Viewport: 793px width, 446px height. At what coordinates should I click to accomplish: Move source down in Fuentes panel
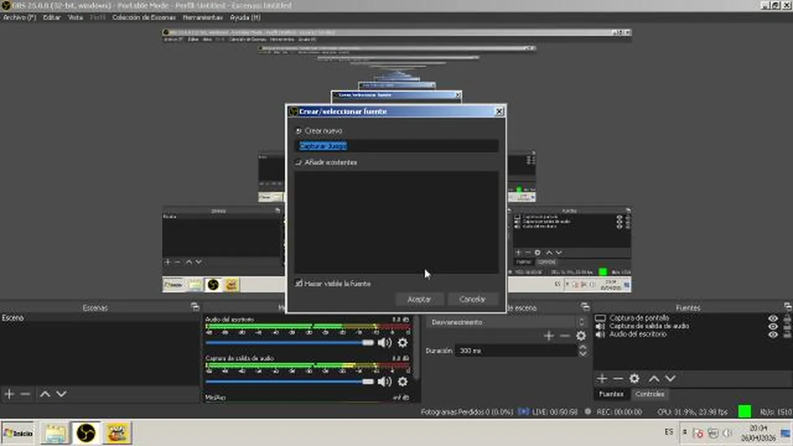click(670, 378)
